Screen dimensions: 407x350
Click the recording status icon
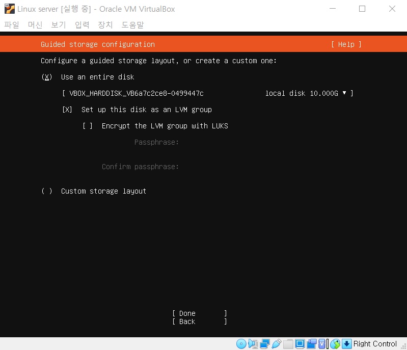tap(312, 344)
